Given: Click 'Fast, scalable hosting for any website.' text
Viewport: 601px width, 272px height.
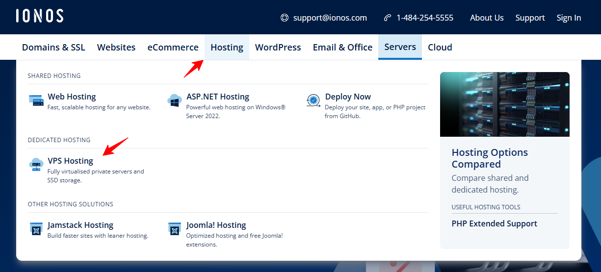Looking at the screenshot, I should pos(99,107).
